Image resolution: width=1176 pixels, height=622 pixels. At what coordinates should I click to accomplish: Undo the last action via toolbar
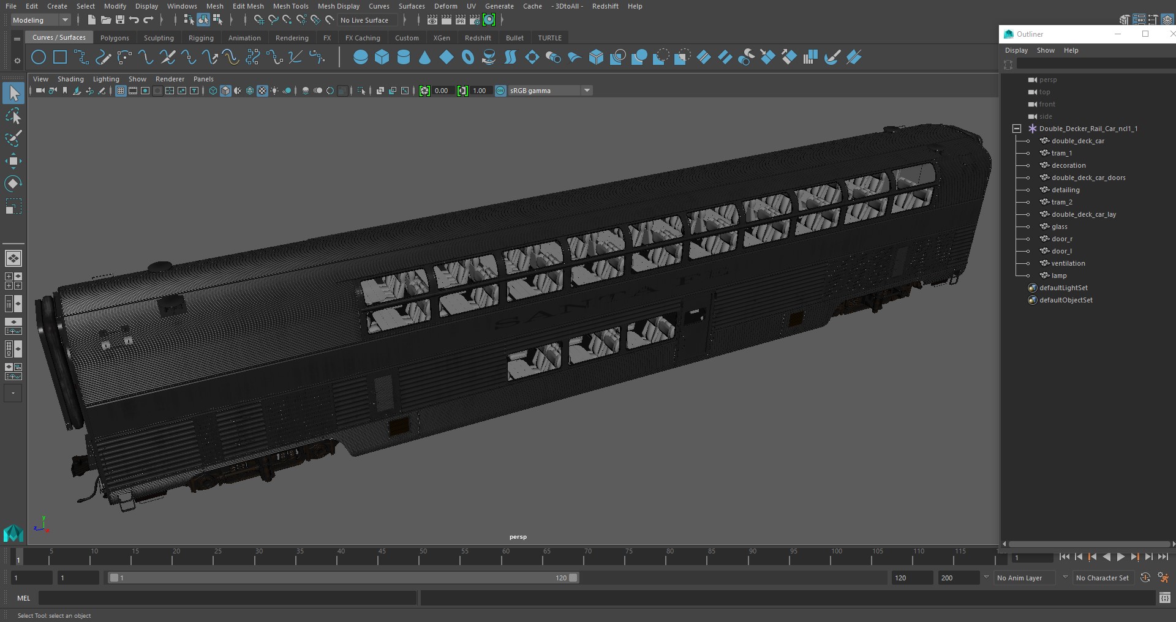coord(134,20)
